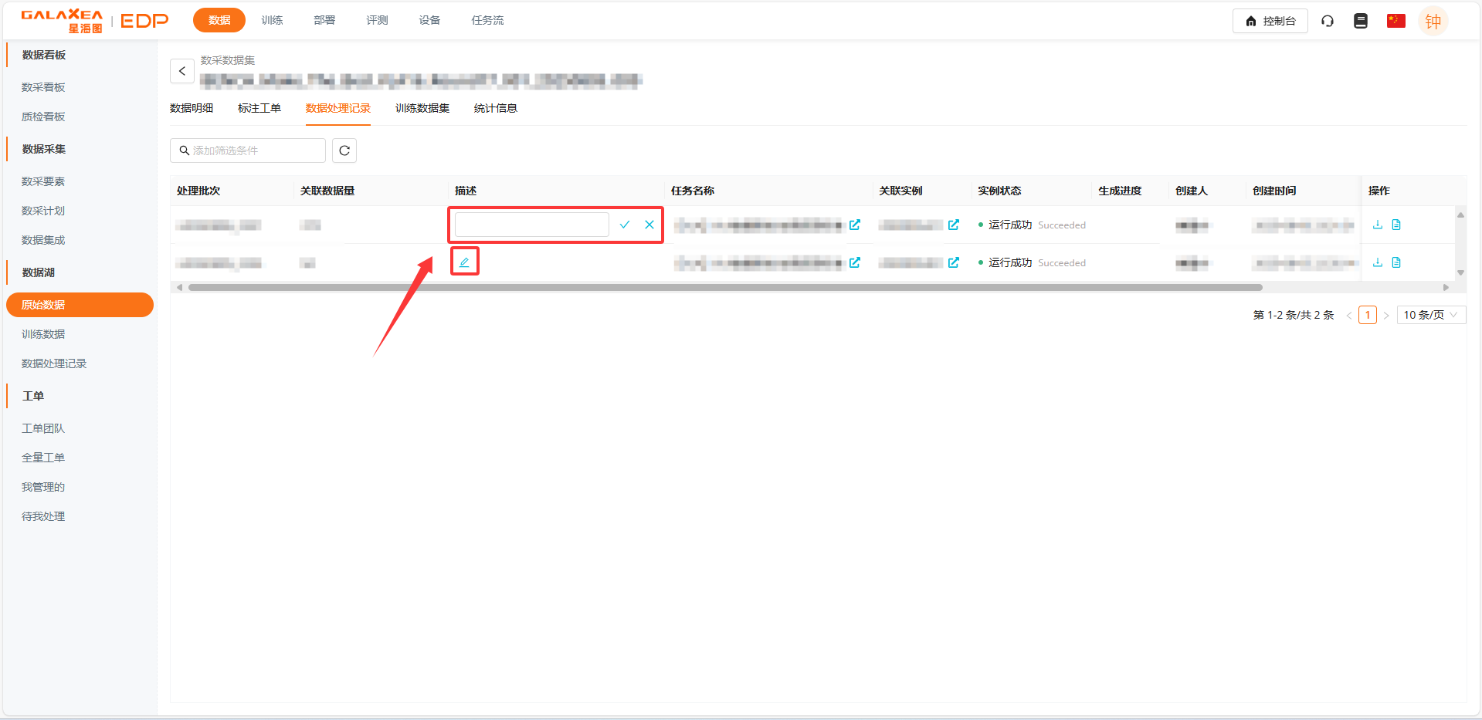Open first row task name external link icon

point(855,225)
